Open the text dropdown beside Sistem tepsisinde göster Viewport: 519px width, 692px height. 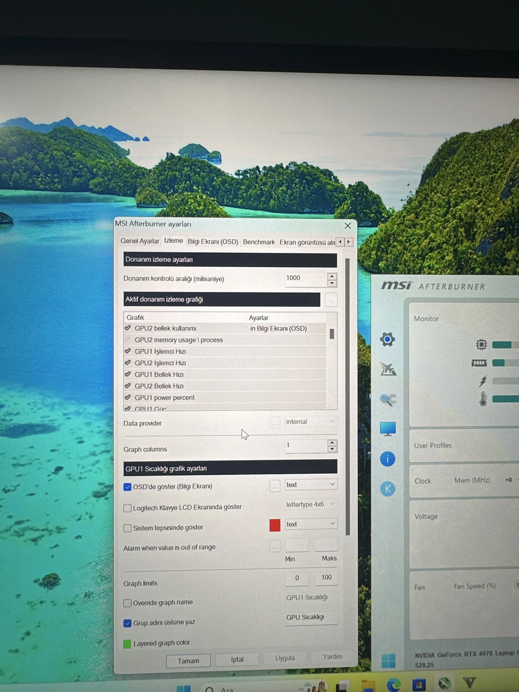point(311,524)
